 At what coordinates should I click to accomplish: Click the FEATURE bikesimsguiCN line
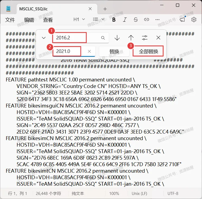tap(81, 106)
